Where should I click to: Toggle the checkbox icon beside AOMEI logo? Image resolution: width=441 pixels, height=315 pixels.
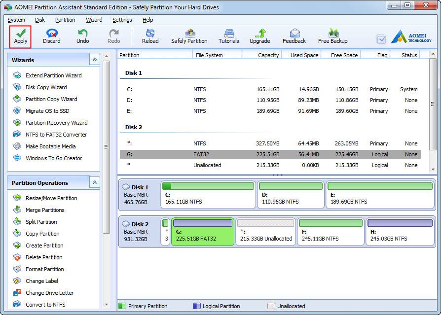pos(381,39)
